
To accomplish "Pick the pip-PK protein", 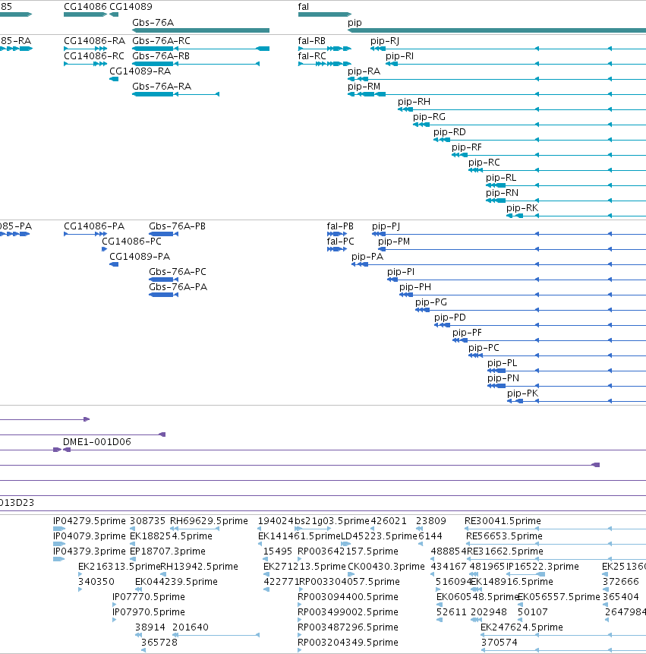I will (x=522, y=393).
